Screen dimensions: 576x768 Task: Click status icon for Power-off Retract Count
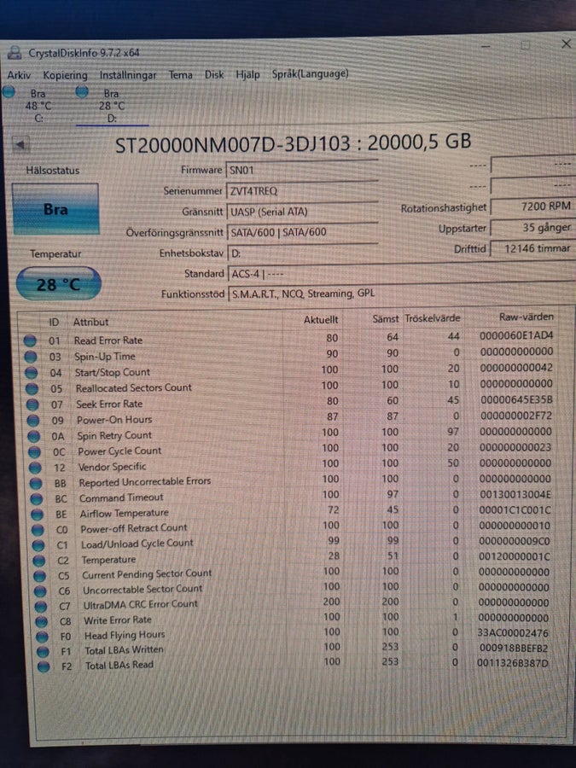tap(38, 530)
